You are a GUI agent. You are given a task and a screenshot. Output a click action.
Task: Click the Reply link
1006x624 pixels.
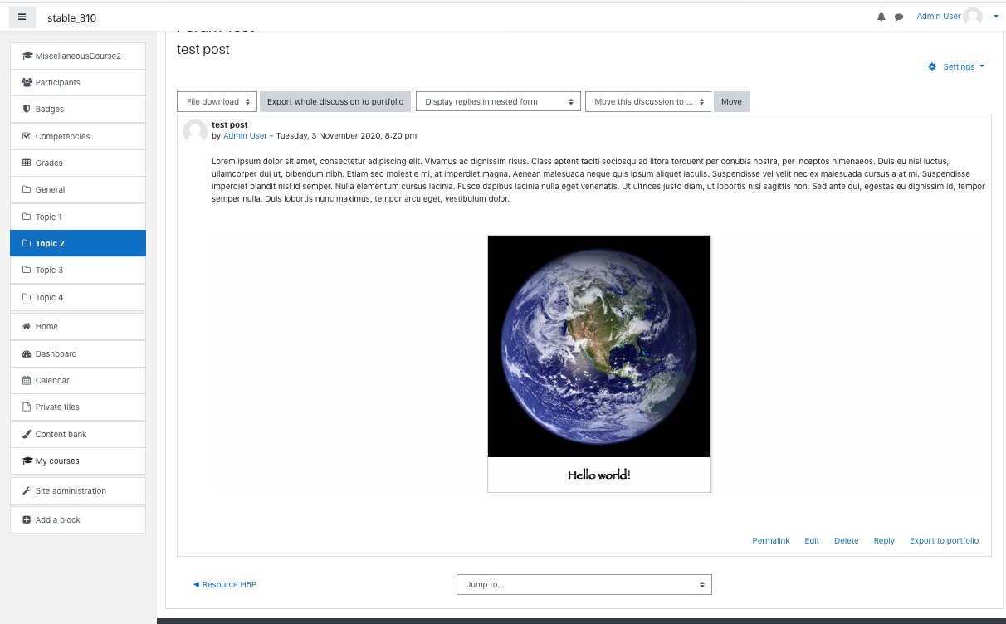tap(884, 540)
